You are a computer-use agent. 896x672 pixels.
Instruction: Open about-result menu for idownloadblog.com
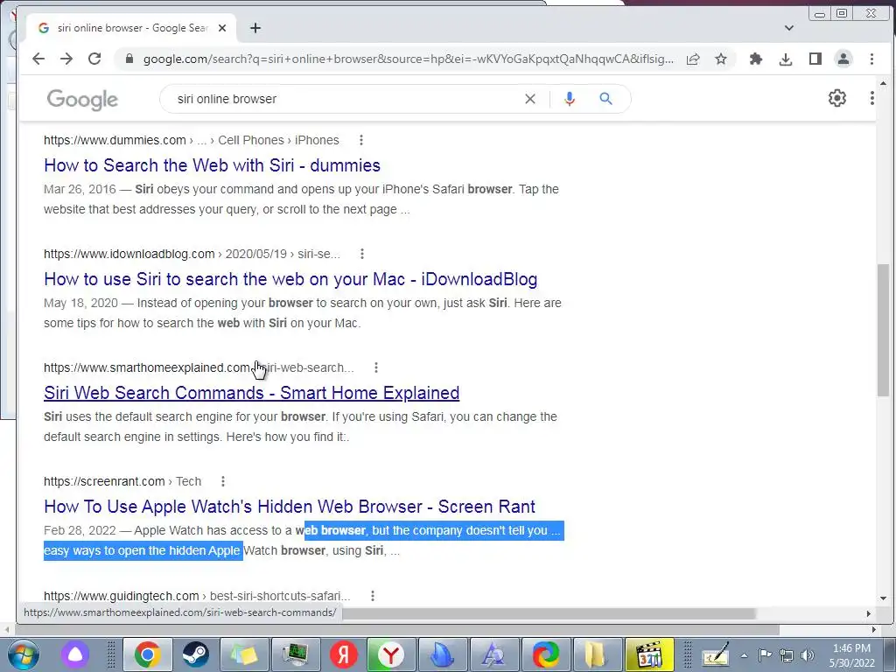click(x=362, y=254)
